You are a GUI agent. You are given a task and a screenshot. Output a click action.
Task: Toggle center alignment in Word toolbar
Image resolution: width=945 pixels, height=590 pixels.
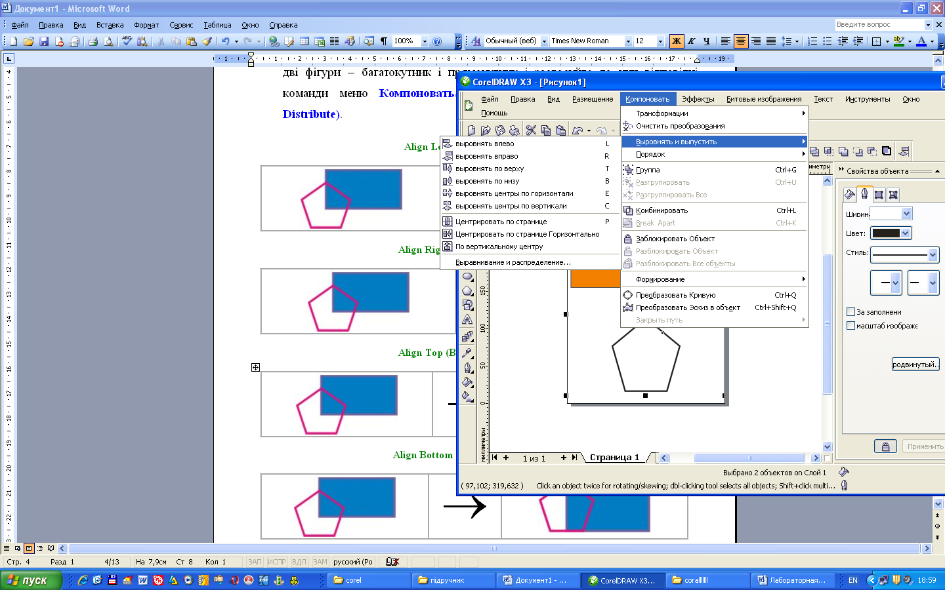pos(741,41)
